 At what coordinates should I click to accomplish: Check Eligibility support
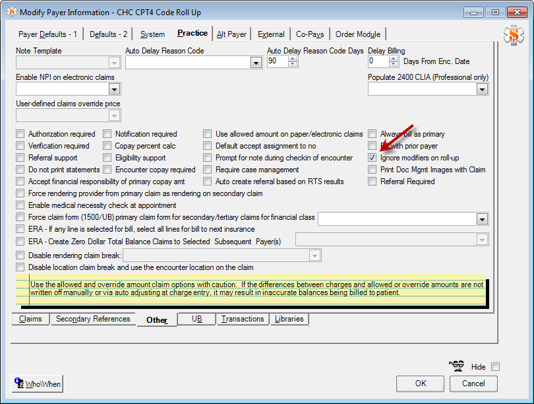click(107, 158)
